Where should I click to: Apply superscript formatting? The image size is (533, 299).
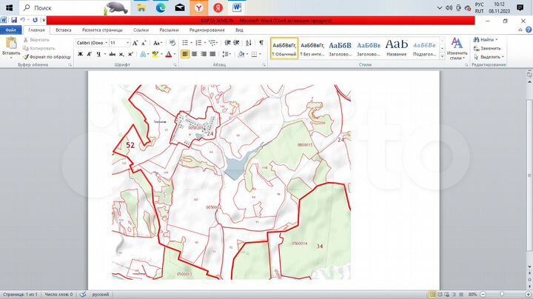tap(130, 54)
